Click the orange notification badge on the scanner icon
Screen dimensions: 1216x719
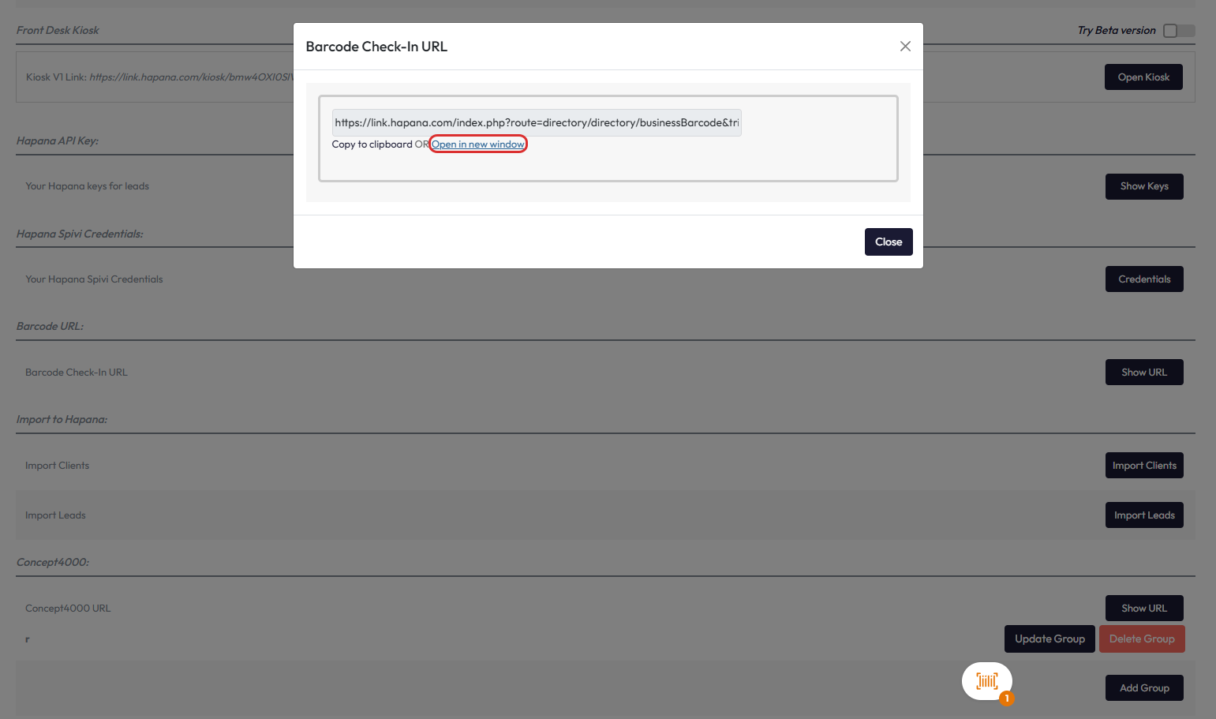pos(1006,698)
